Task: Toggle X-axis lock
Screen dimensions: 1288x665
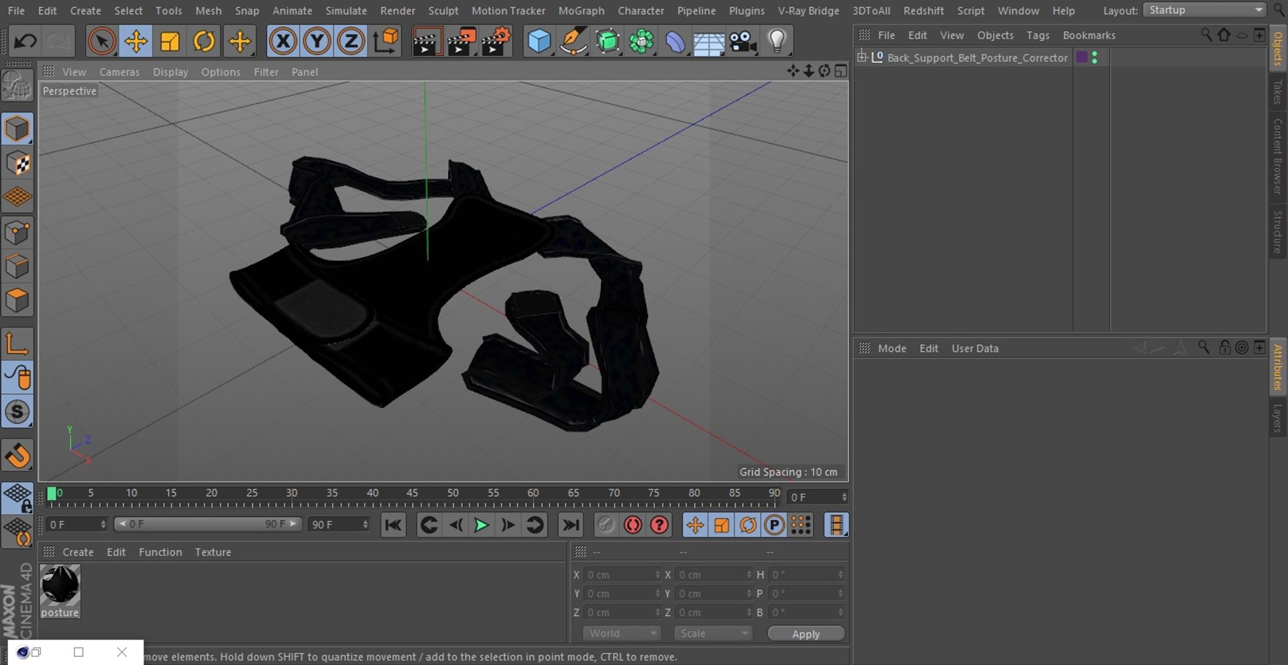Action: [283, 42]
